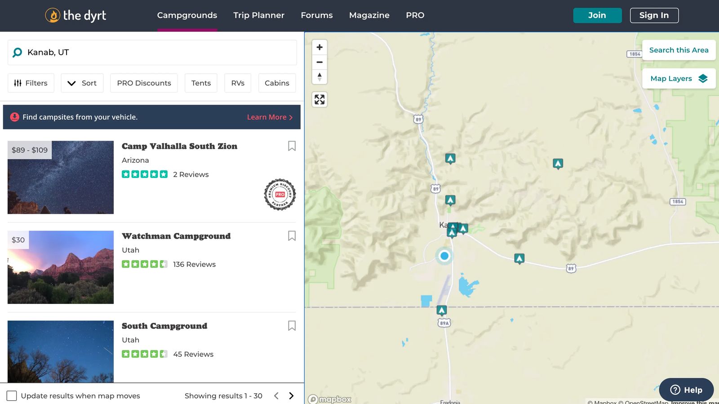Enable update results when map moves
This screenshot has width=719, height=404.
click(12, 396)
